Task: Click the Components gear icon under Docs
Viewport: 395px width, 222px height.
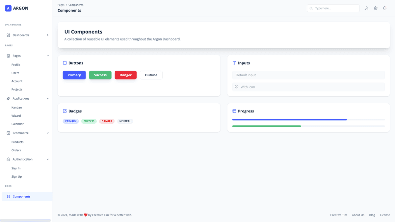Action: click(9, 196)
